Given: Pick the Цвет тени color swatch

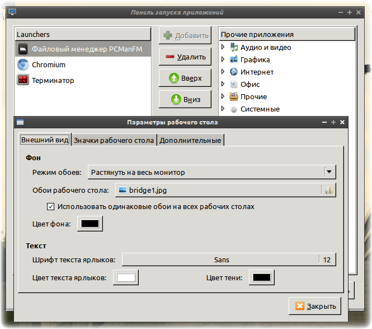Looking at the screenshot, I should click(x=262, y=277).
